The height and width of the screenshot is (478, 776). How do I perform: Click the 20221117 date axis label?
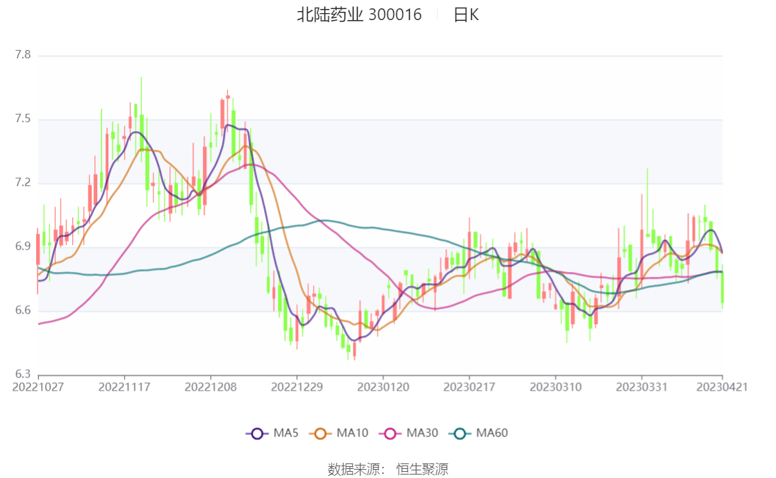124,387
